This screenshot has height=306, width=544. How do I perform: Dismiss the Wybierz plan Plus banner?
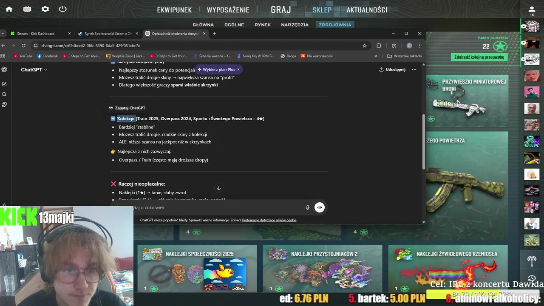click(x=238, y=69)
